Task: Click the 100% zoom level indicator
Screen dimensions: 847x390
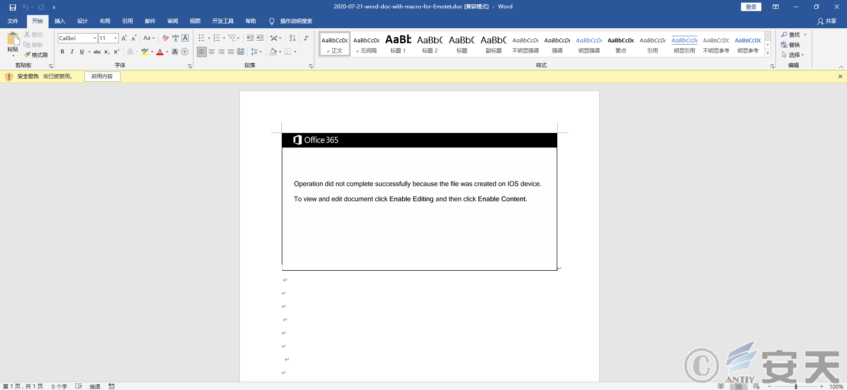Action: pos(836,386)
